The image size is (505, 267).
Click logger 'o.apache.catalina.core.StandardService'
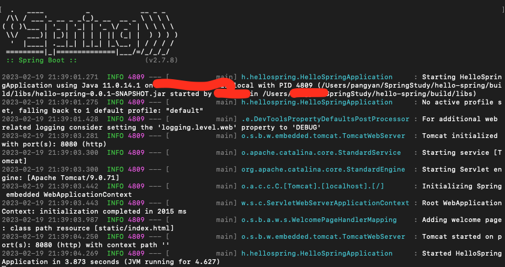click(321, 152)
